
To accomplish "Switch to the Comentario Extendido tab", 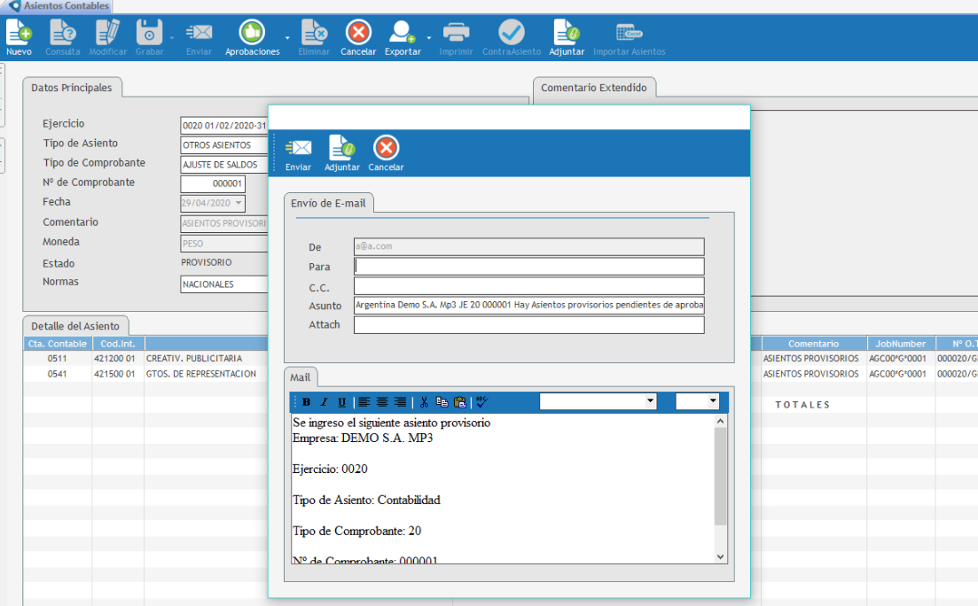I will pos(594,88).
